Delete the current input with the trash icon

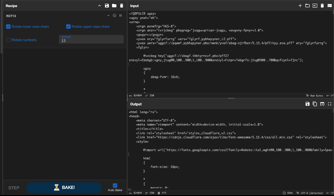pos(322,5)
